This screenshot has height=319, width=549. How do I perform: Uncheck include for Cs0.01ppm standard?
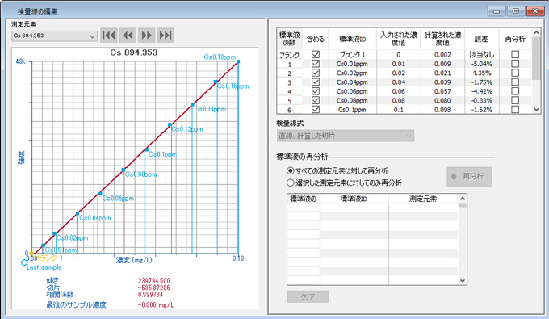coord(316,64)
